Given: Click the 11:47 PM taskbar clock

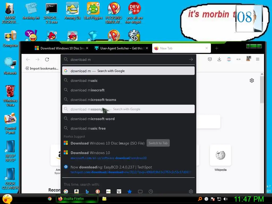Looking at the screenshot, I should coord(249,199).
